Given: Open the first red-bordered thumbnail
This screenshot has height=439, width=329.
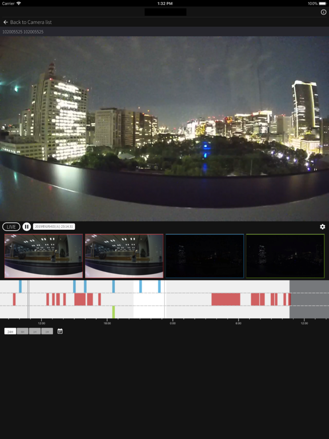Looking at the screenshot, I should click(43, 256).
